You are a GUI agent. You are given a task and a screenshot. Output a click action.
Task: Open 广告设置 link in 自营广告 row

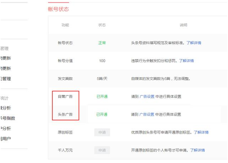tap(147, 97)
